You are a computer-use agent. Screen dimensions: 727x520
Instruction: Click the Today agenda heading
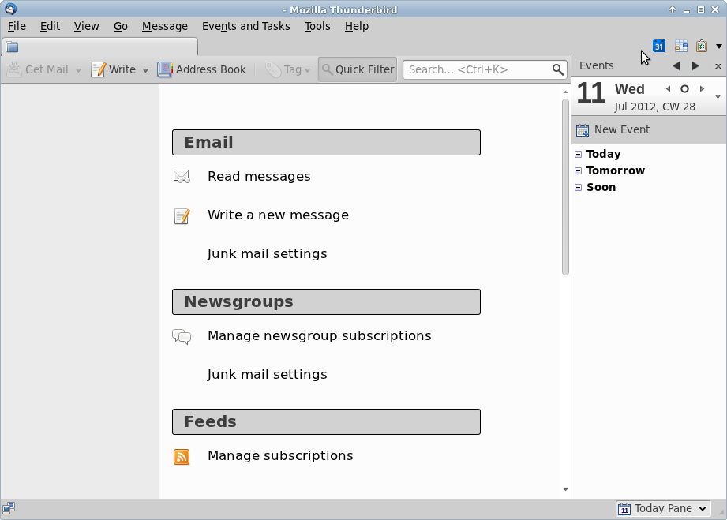point(603,154)
